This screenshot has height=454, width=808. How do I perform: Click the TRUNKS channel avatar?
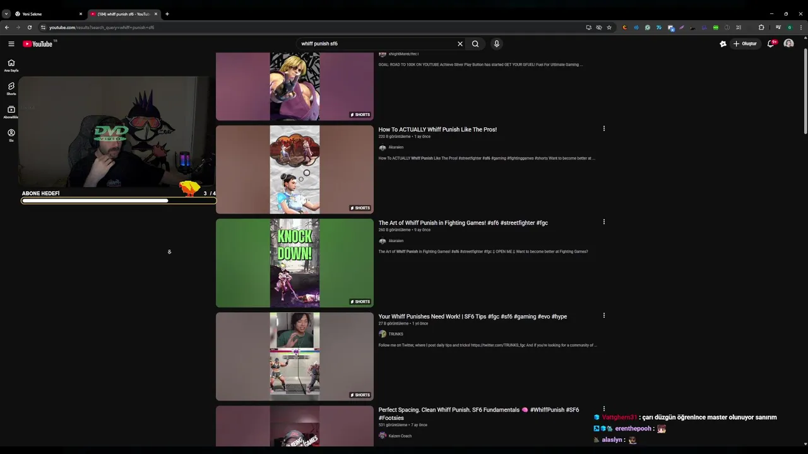coord(382,334)
